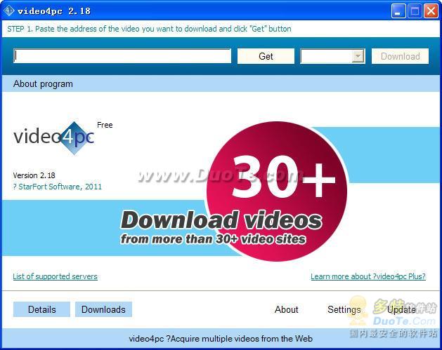Open the List of supported servers link
The image size is (442, 350).
(56, 276)
